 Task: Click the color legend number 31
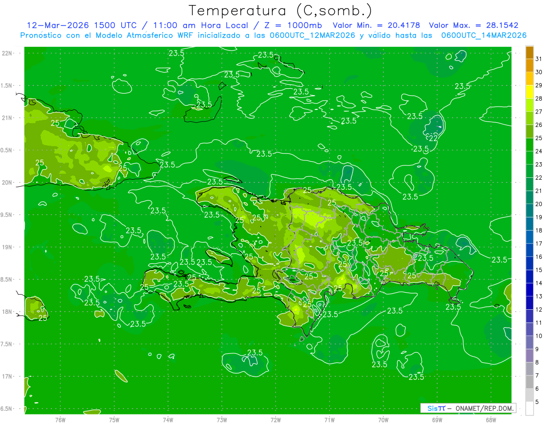[x=539, y=59]
